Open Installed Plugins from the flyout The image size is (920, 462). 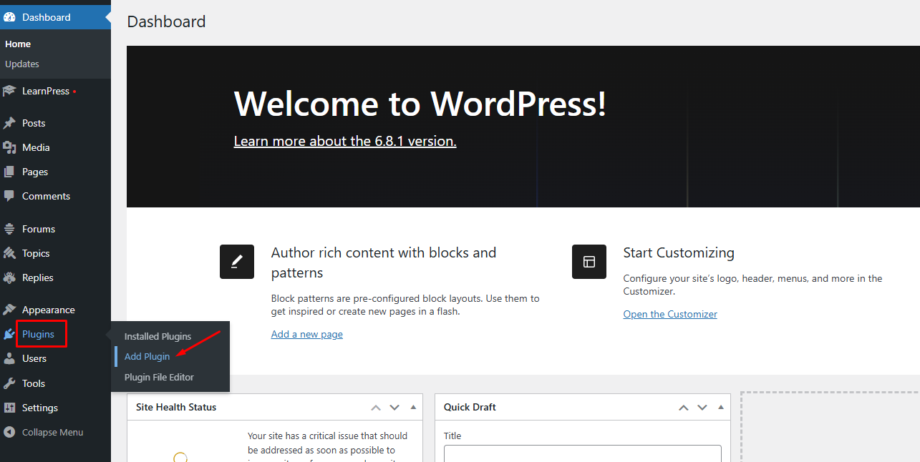point(158,336)
